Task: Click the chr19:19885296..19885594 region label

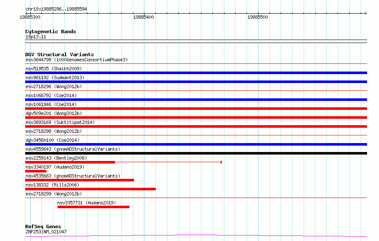Action: tap(56, 9)
